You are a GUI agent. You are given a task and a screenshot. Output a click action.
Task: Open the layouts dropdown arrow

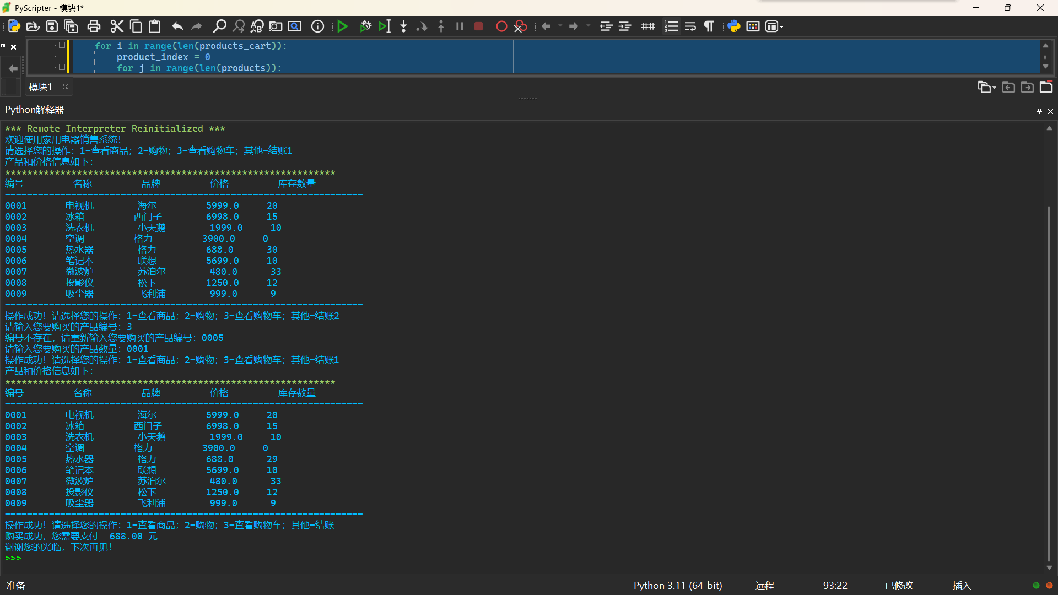[x=782, y=26]
